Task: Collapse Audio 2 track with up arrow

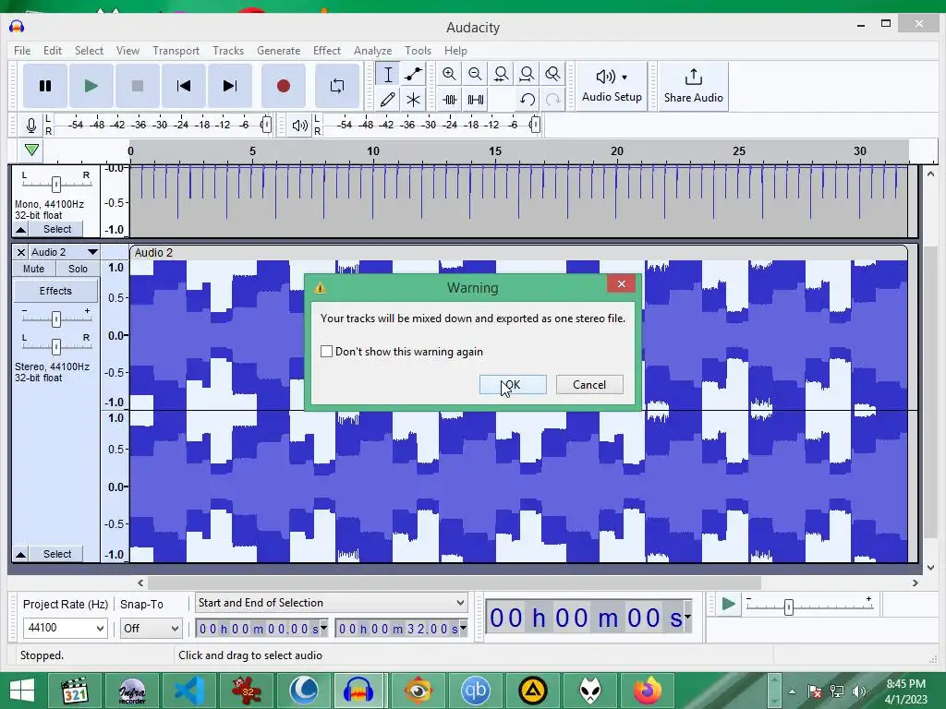Action: click(x=20, y=554)
